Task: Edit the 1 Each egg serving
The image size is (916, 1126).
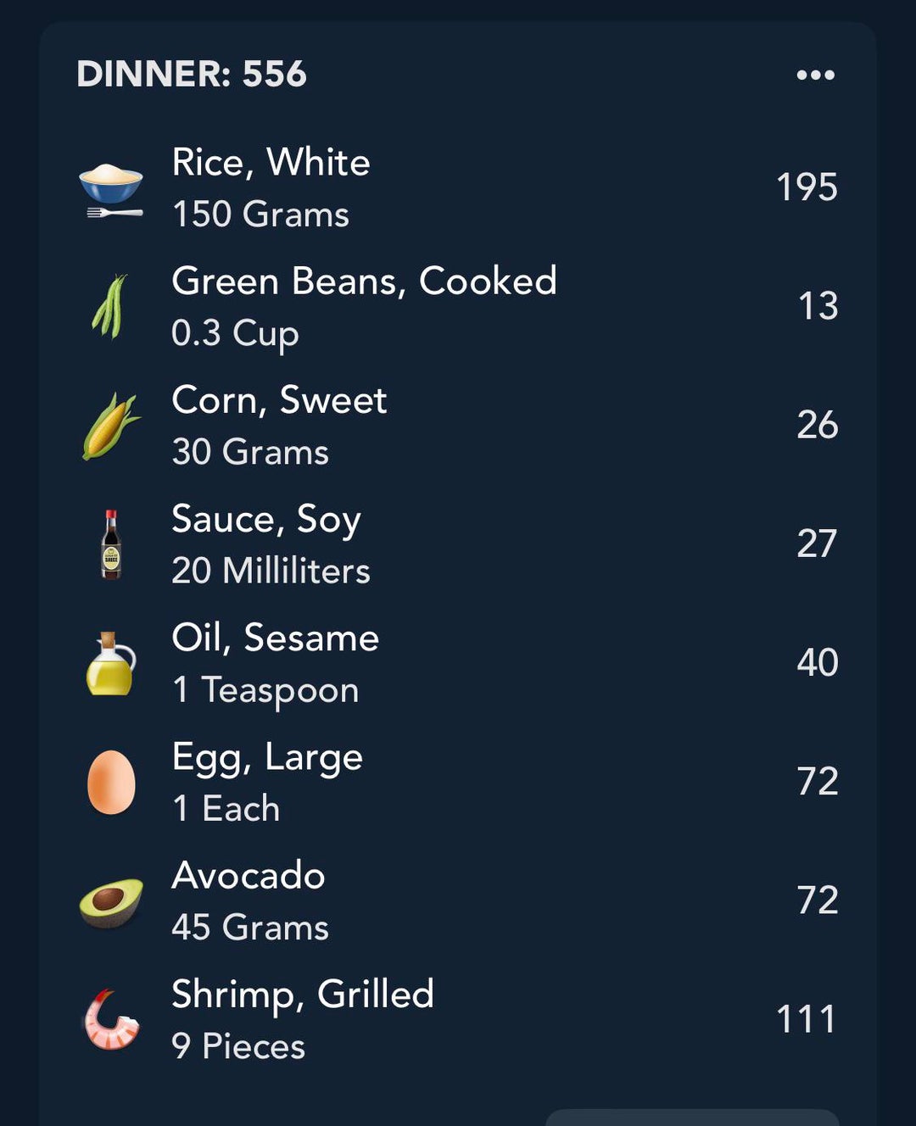Action: click(x=226, y=808)
